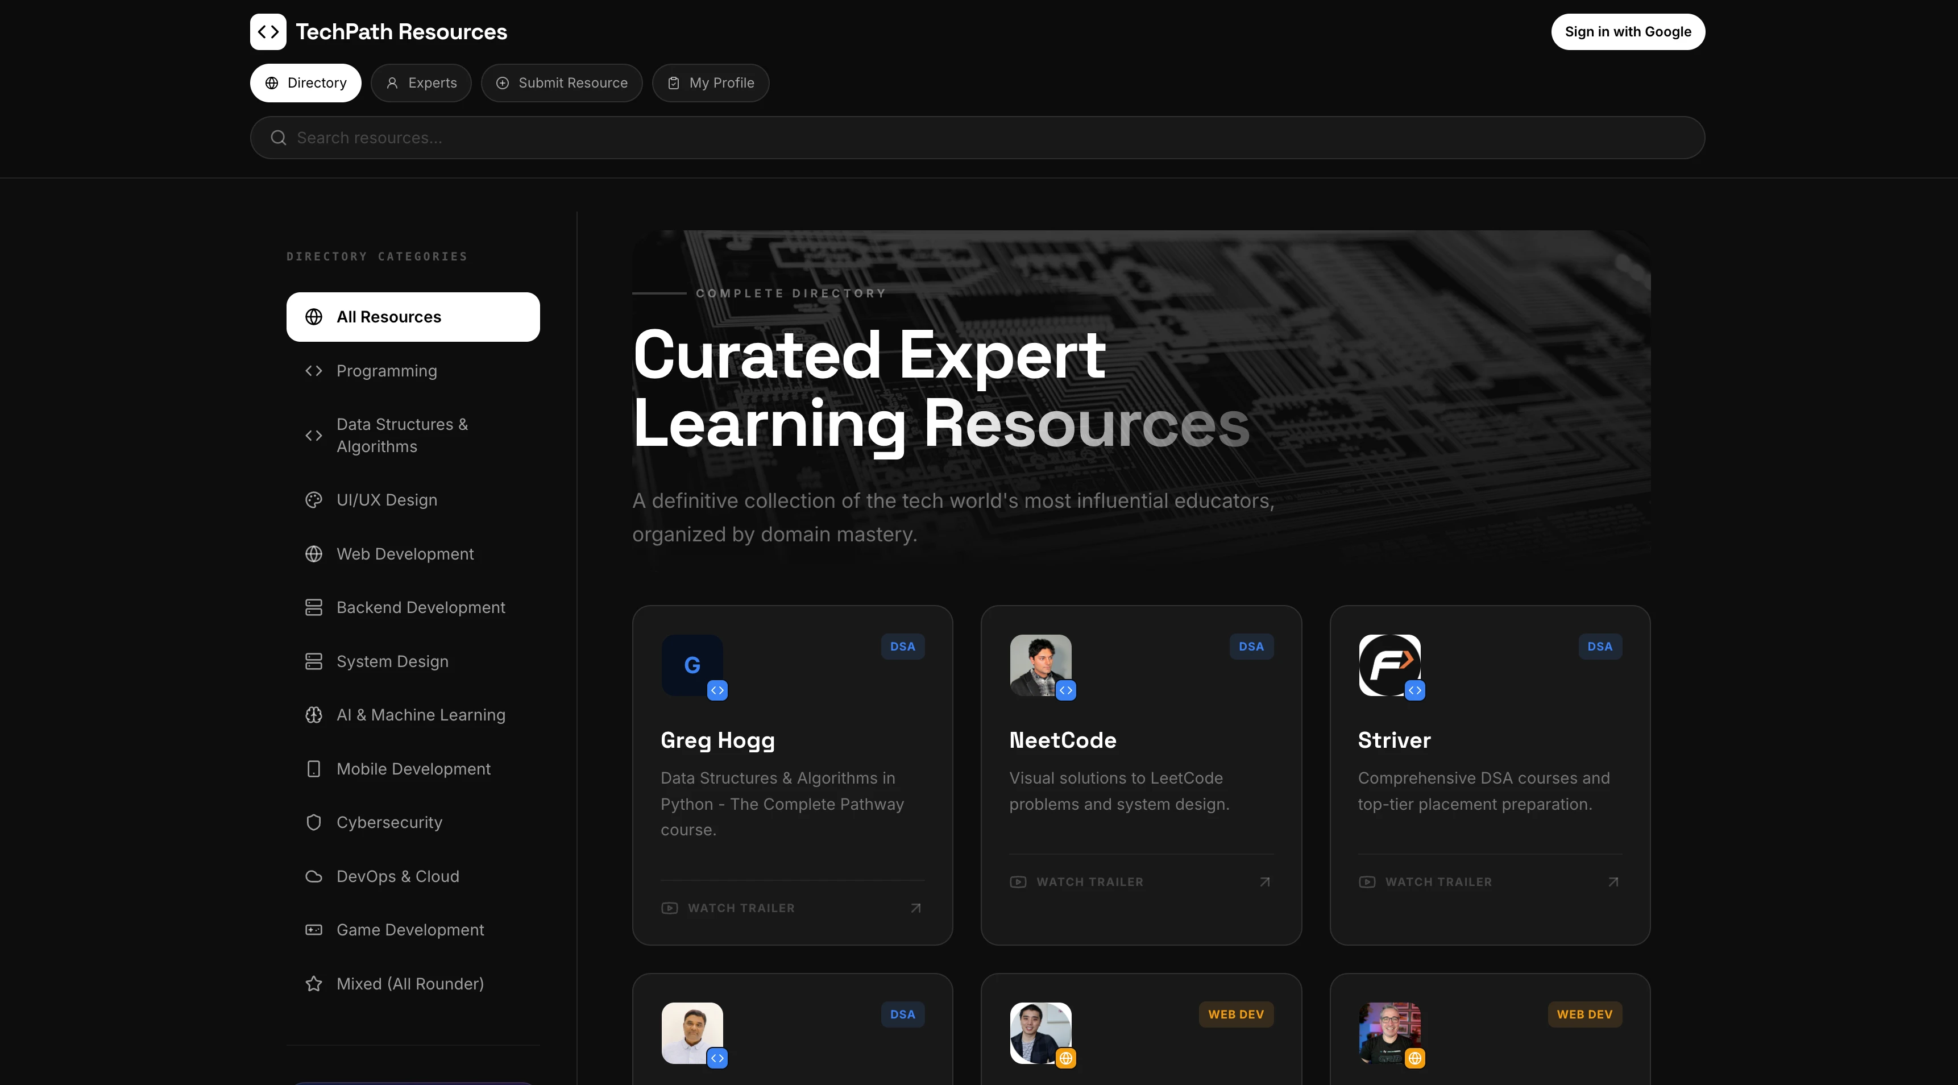Image resolution: width=1958 pixels, height=1085 pixels.
Task: Switch to the Submit Resource tab
Action: tap(562, 83)
